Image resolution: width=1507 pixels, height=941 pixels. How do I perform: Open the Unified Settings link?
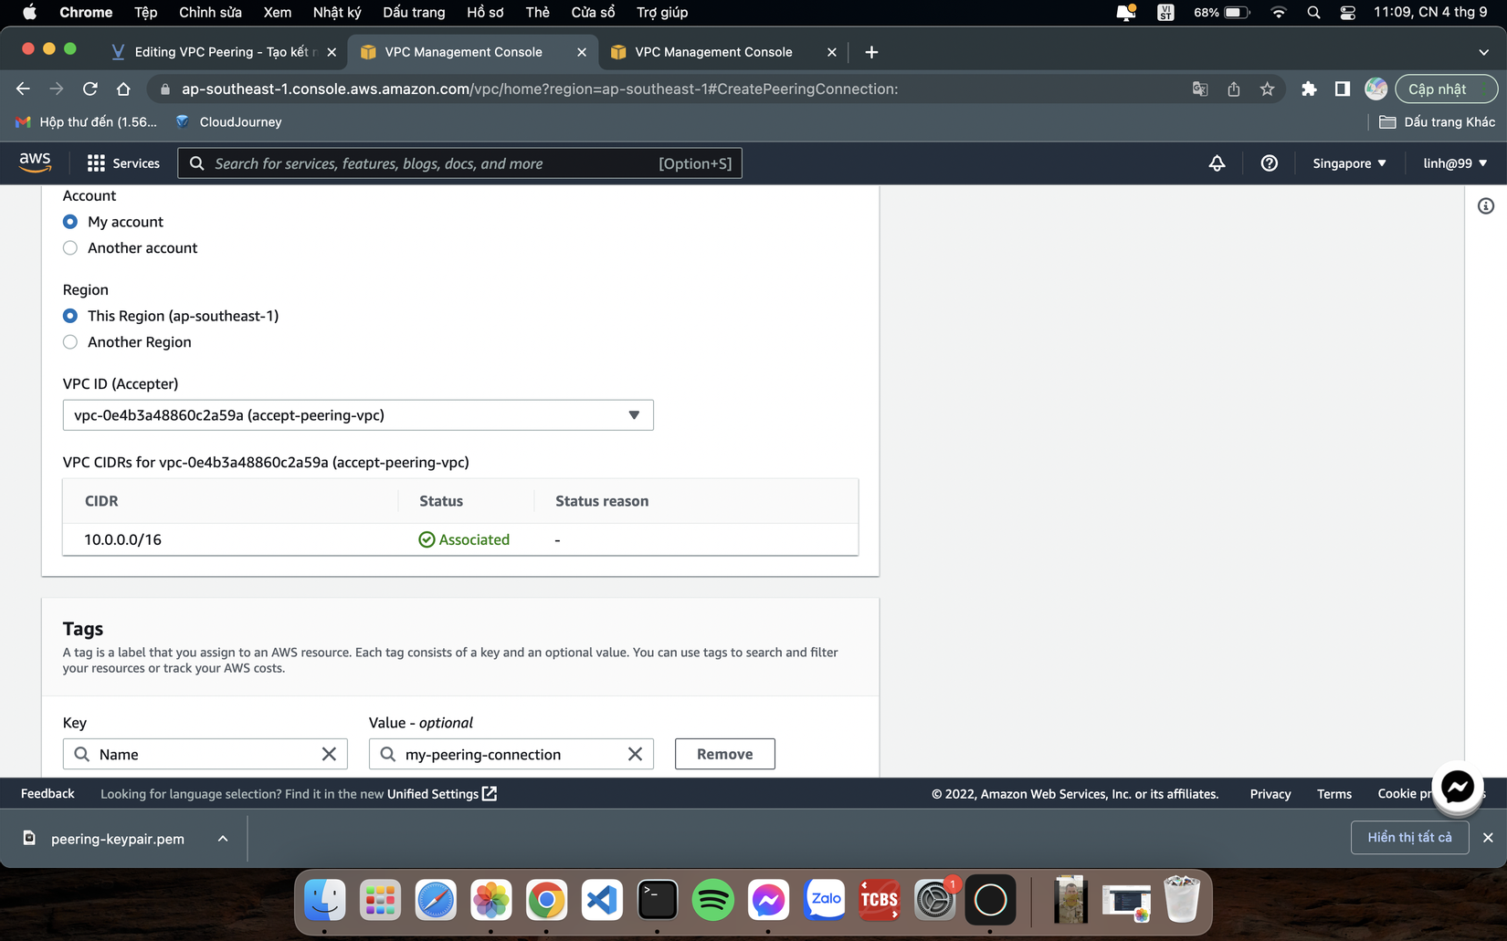(442, 794)
